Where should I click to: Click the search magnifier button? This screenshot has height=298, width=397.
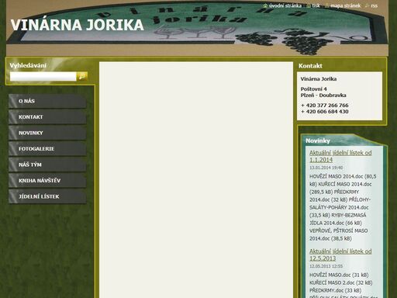pos(82,76)
